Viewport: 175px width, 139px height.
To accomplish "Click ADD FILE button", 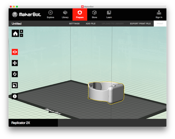I will coord(90,24).
